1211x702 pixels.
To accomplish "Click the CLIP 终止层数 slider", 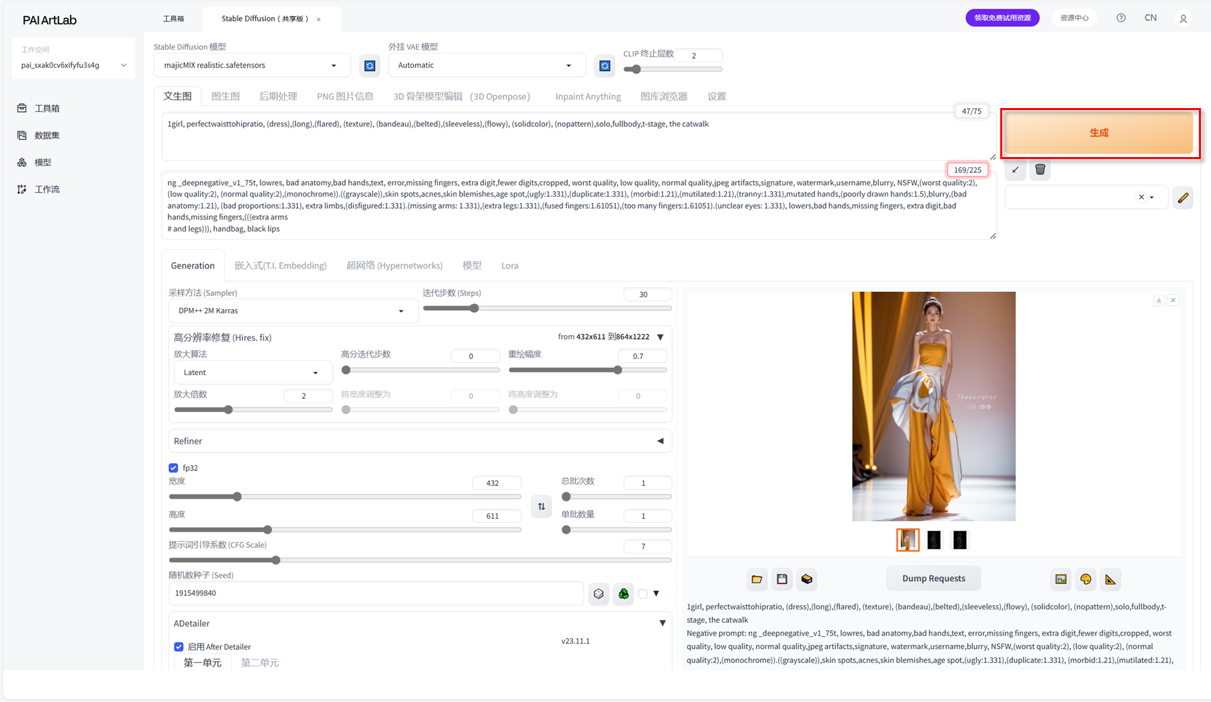I will pyautogui.click(x=673, y=69).
